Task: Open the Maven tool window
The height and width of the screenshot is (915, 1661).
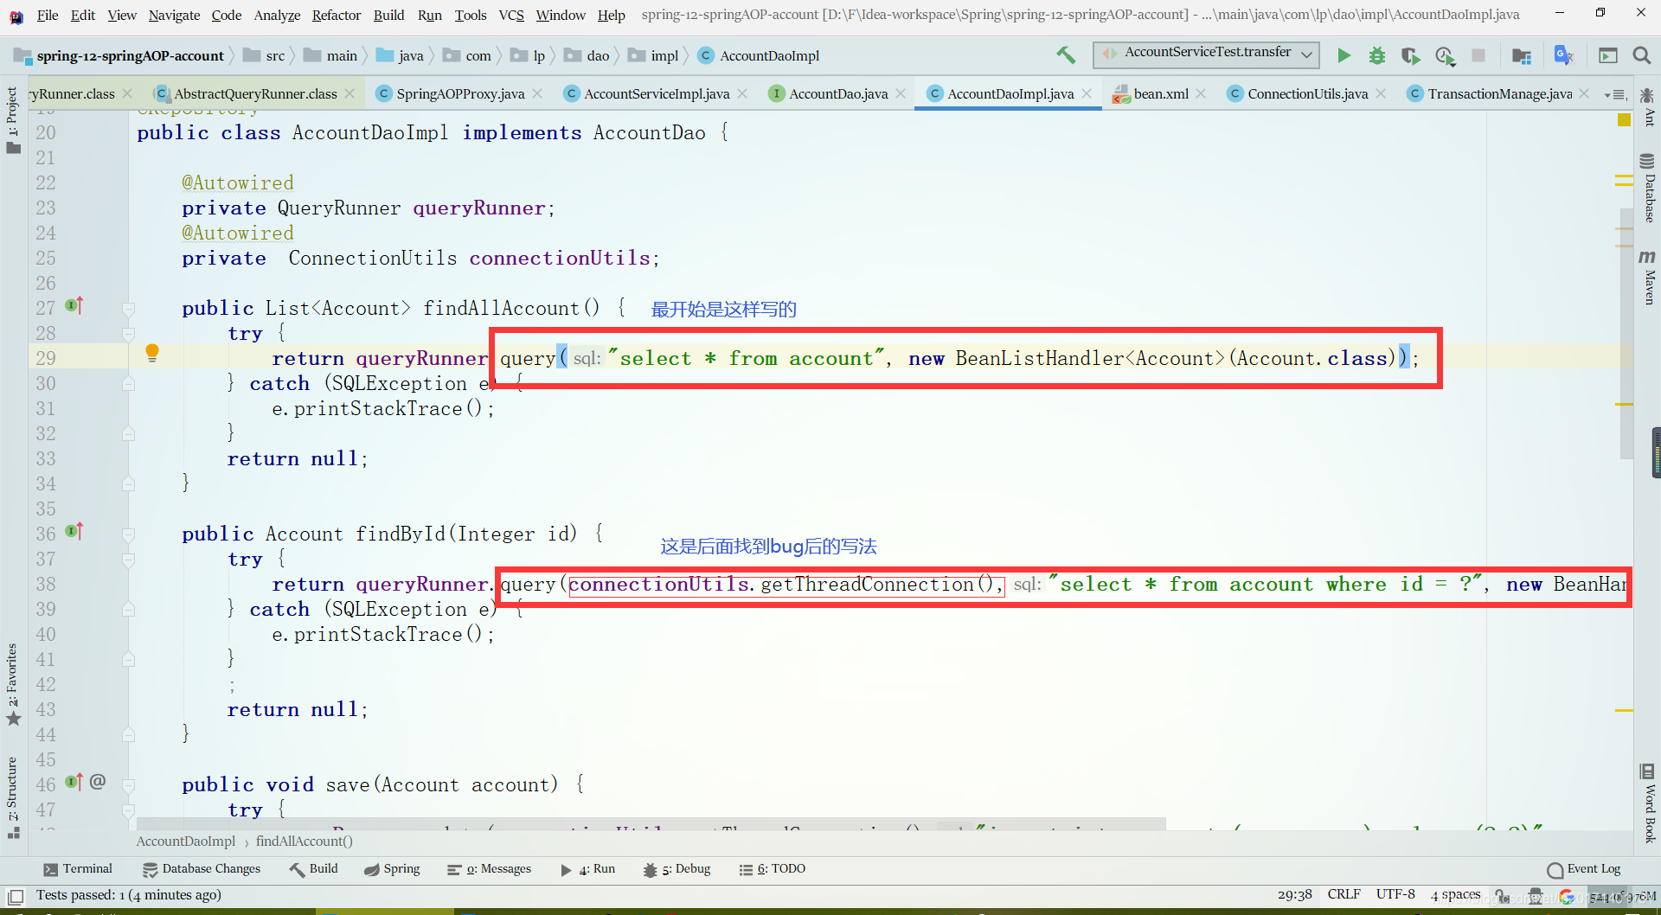Action: 1648,277
